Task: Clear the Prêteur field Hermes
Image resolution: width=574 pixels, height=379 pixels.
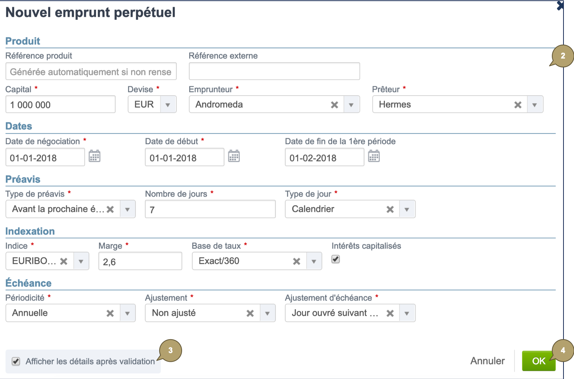Action: (518, 104)
